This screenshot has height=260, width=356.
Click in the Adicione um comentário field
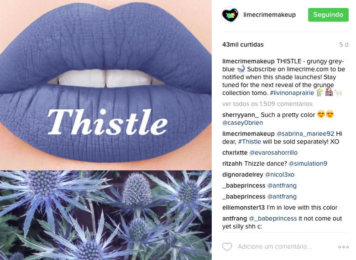point(274,247)
